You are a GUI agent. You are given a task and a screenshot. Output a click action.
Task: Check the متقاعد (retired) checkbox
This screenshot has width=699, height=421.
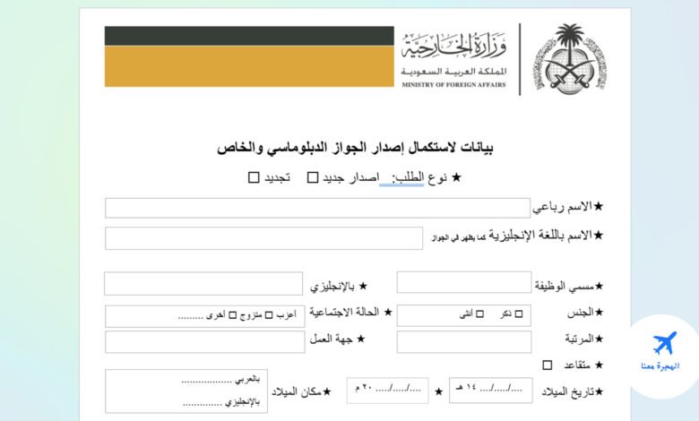548,365
